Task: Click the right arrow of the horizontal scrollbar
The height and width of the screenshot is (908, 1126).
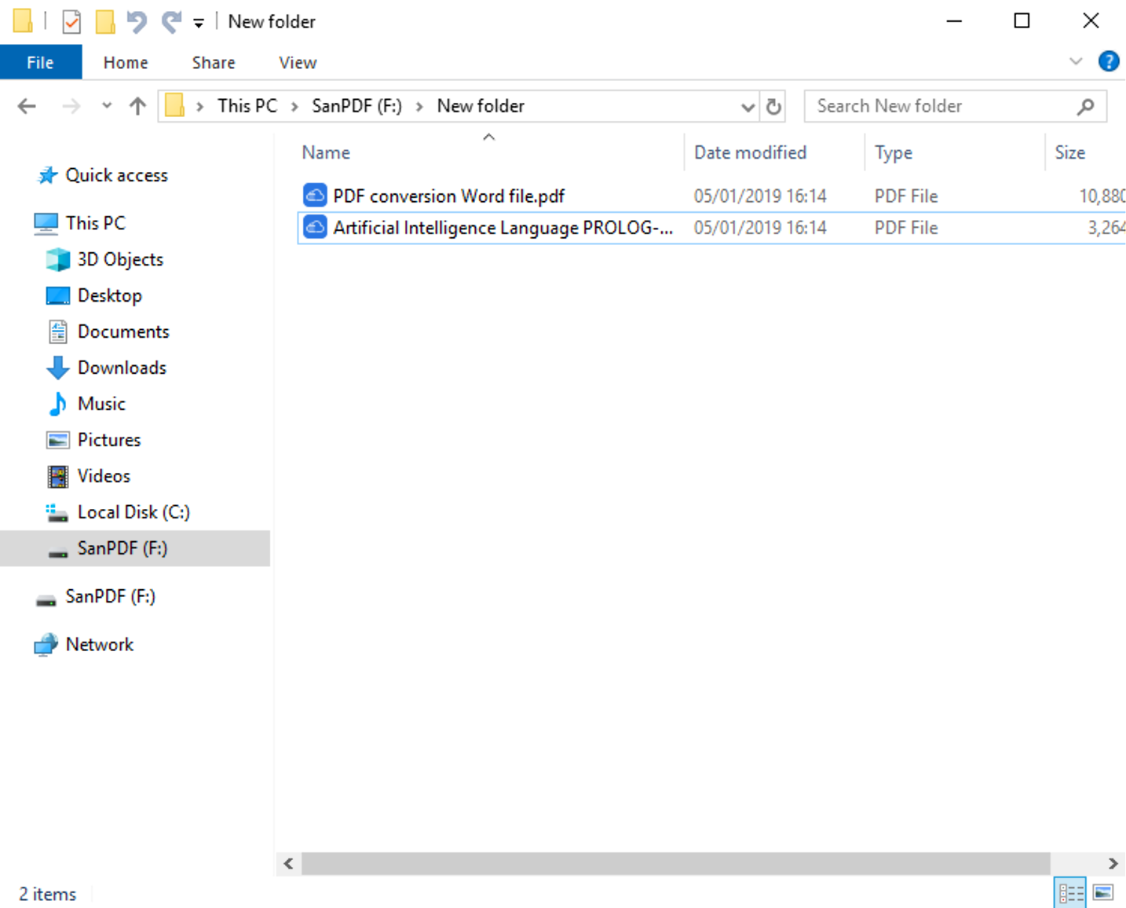Action: pyautogui.click(x=1114, y=862)
